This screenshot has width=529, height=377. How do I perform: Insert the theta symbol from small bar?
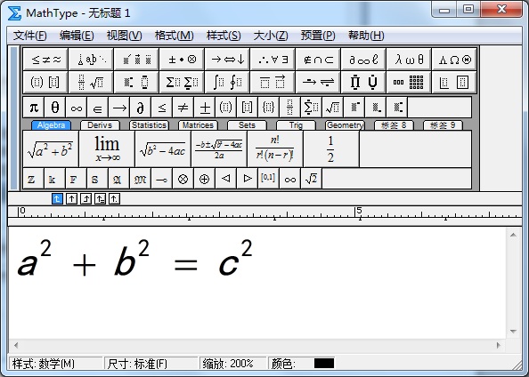[55, 108]
